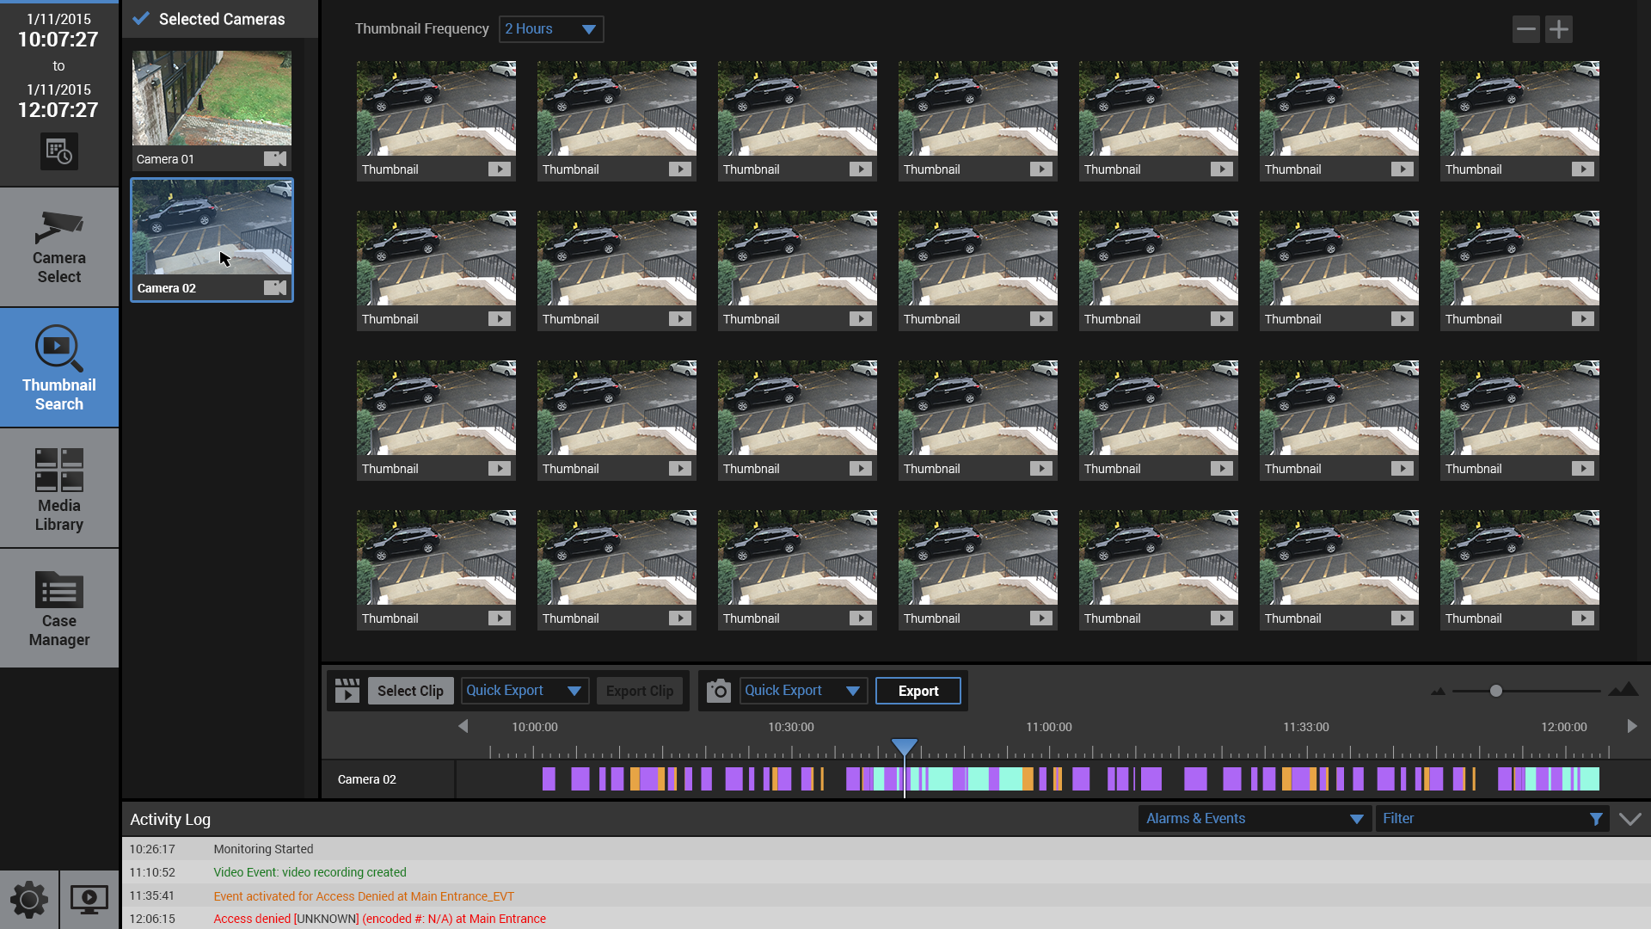The height and width of the screenshot is (929, 1651).
Task: Toggle the Selected Cameras checkmark
Action: (x=141, y=19)
